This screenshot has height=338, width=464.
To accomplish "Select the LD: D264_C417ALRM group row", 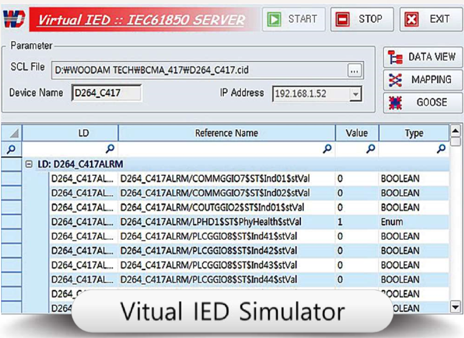I will pyautogui.click(x=236, y=164).
